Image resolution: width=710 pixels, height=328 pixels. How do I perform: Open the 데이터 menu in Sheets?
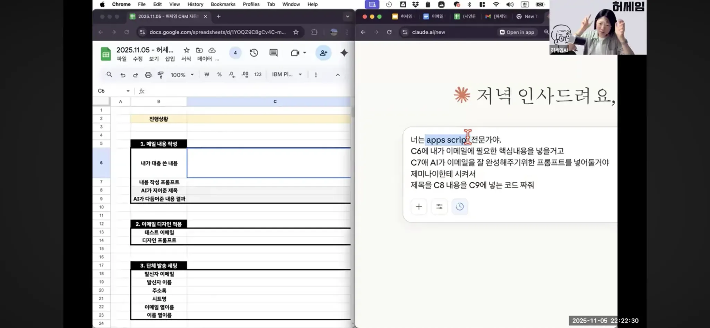point(205,59)
